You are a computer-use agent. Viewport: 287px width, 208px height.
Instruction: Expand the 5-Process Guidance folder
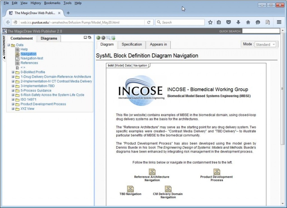point(13,90)
